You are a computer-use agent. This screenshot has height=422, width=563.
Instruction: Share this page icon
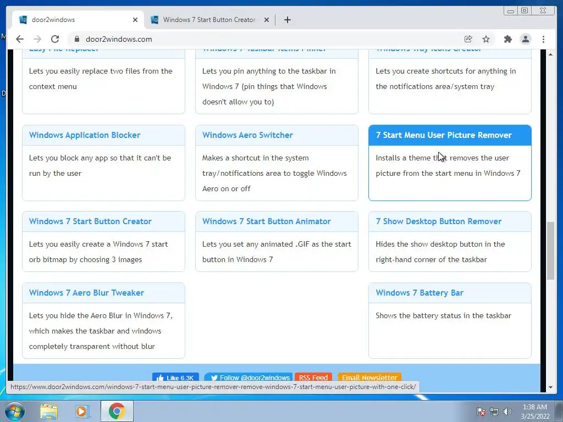point(468,39)
